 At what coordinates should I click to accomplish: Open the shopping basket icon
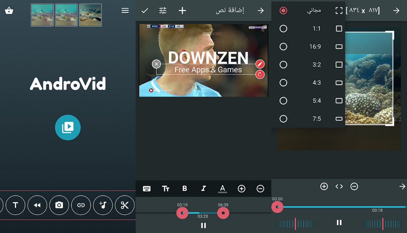pyautogui.click(x=9, y=11)
